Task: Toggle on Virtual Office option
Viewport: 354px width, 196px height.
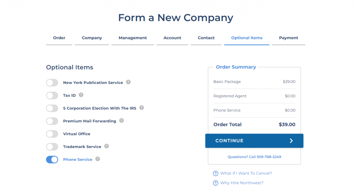Action: click(x=52, y=134)
